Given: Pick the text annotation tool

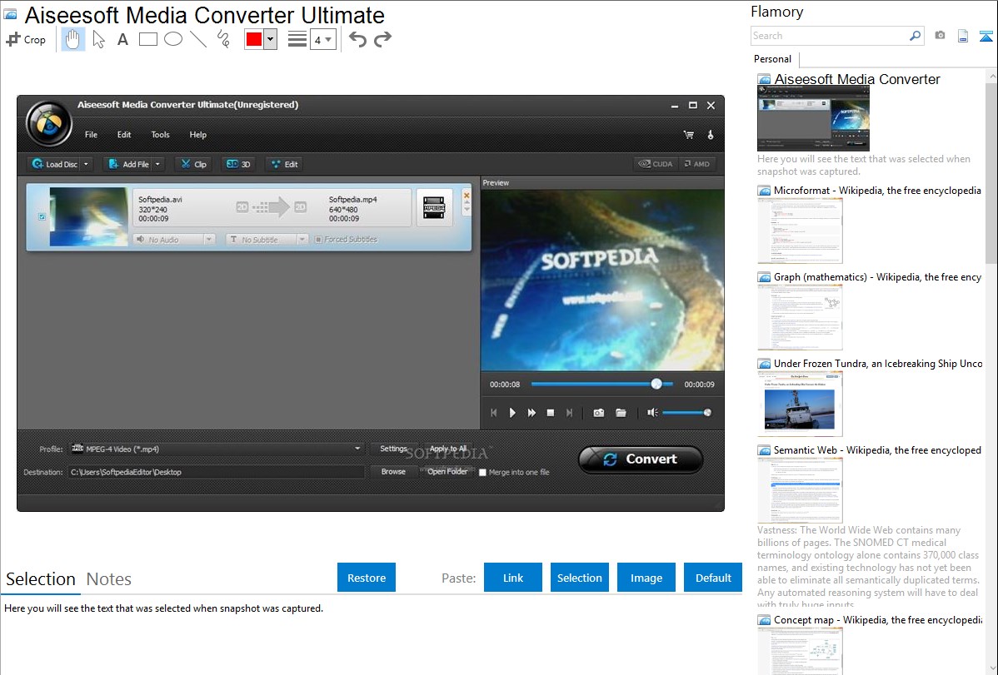Looking at the screenshot, I should click(x=122, y=39).
